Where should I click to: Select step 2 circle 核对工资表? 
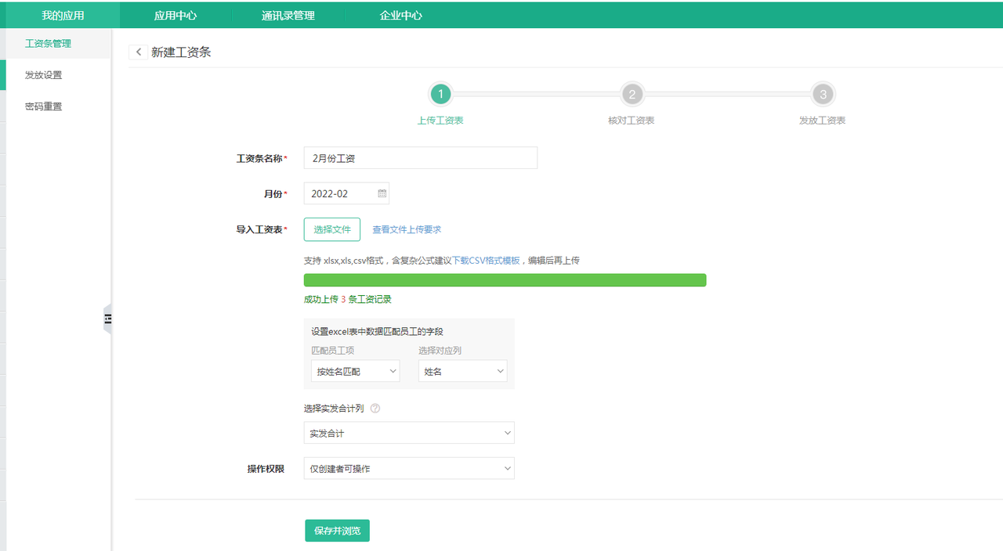[x=632, y=95]
